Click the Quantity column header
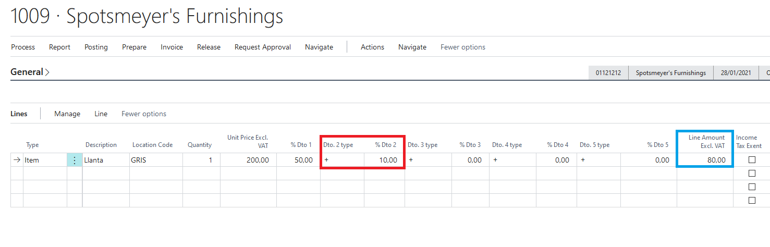The image size is (770, 247). coord(200,145)
